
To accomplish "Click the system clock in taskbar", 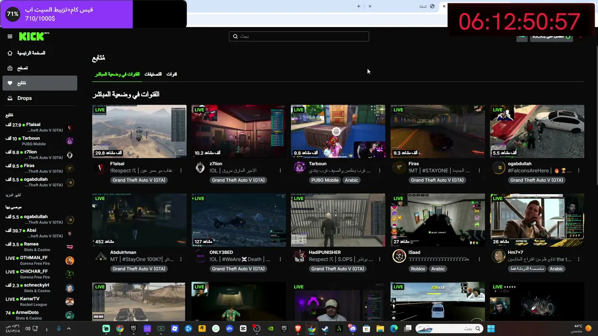I will (x=13, y=329).
